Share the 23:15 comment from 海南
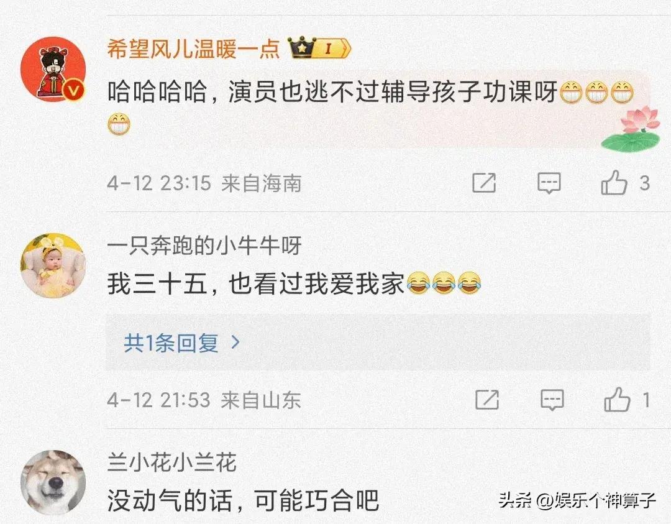 point(484,183)
